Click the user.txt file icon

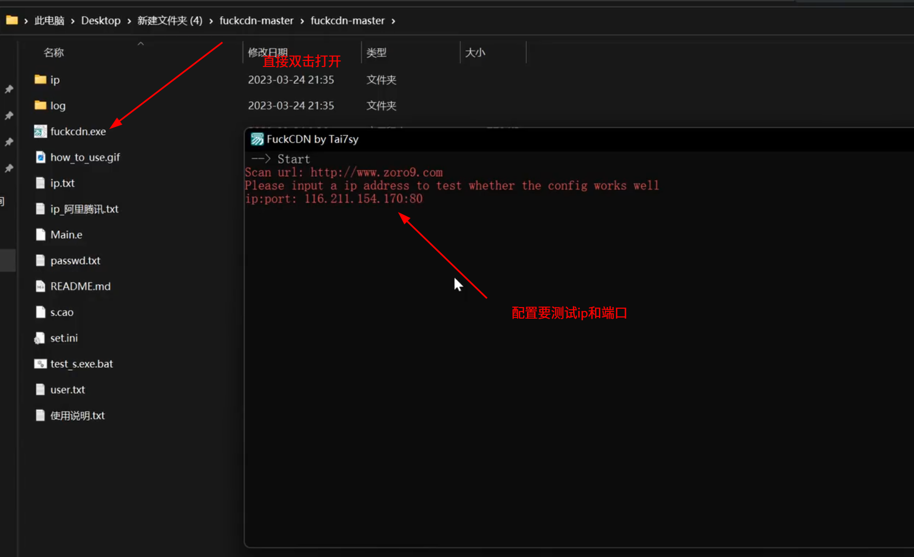(40, 389)
